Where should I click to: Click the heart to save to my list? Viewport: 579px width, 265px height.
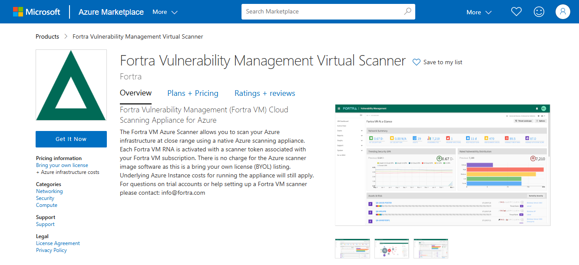[417, 62]
